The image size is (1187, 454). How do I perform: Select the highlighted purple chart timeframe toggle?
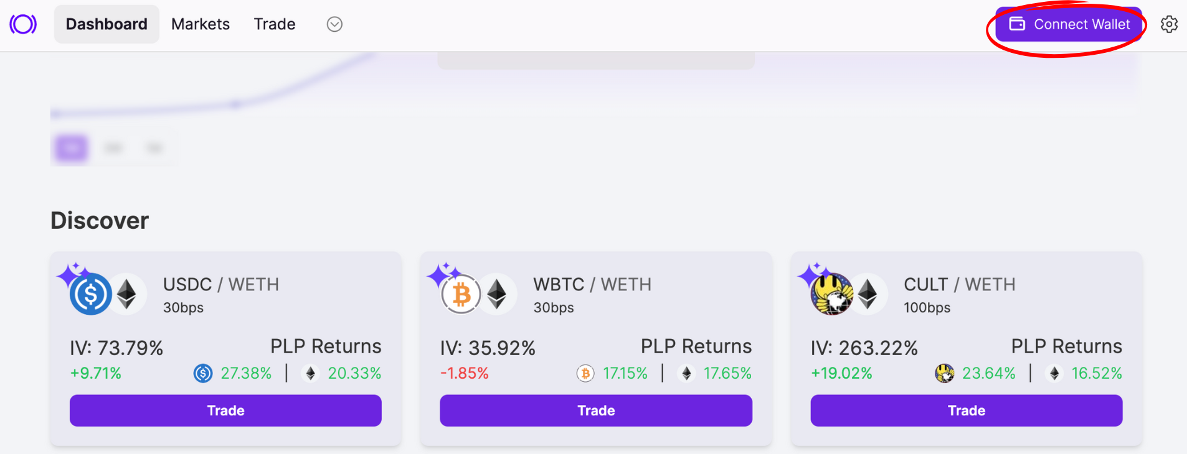coord(71,148)
